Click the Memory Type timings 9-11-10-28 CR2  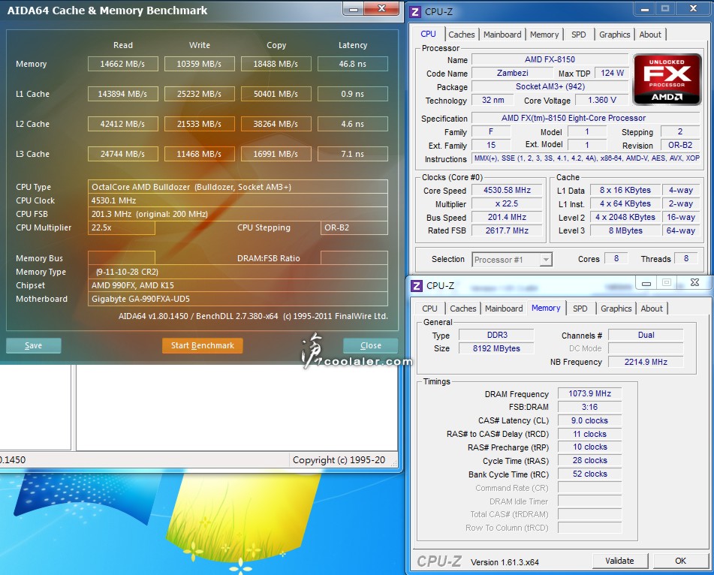238,272
